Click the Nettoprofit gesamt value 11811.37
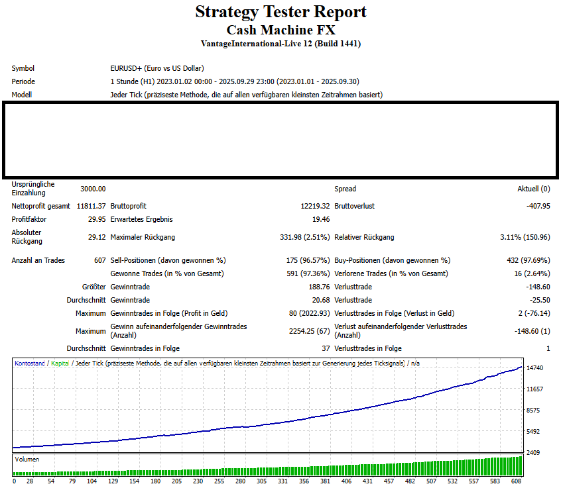 pyautogui.click(x=92, y=206)
